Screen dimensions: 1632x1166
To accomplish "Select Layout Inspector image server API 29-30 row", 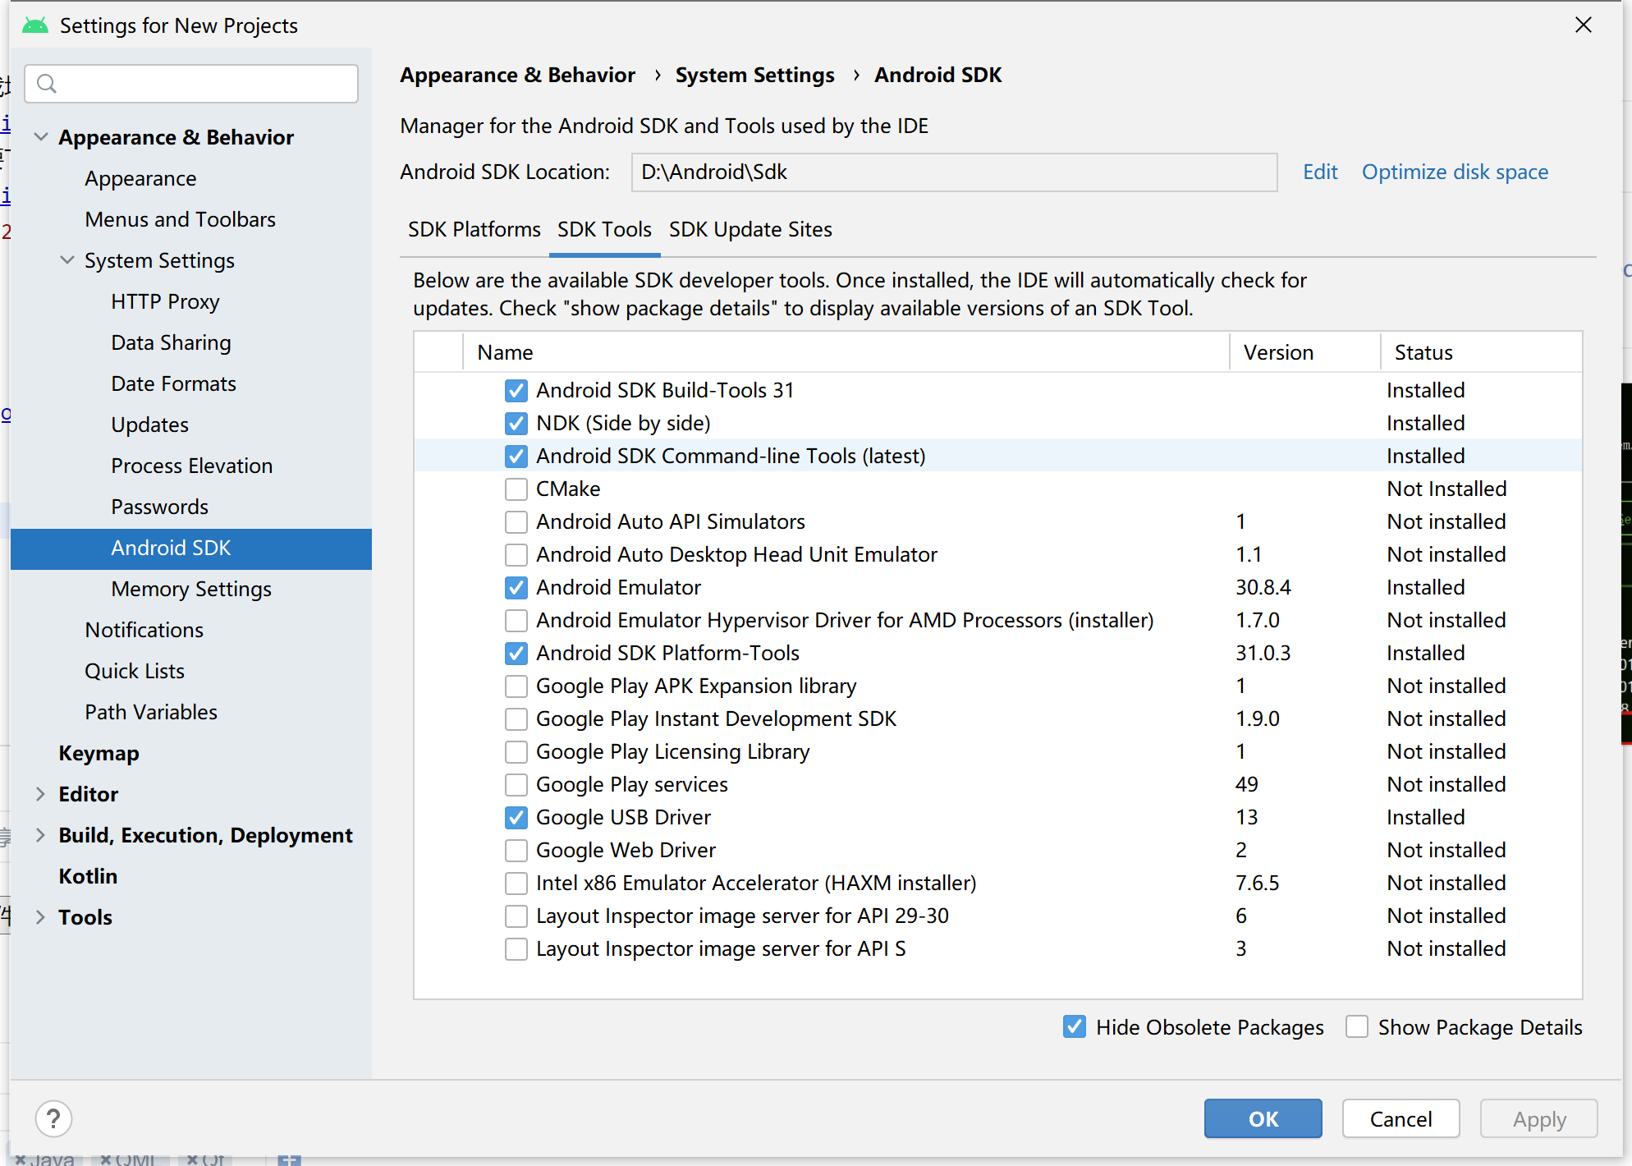I will (998, 916).
